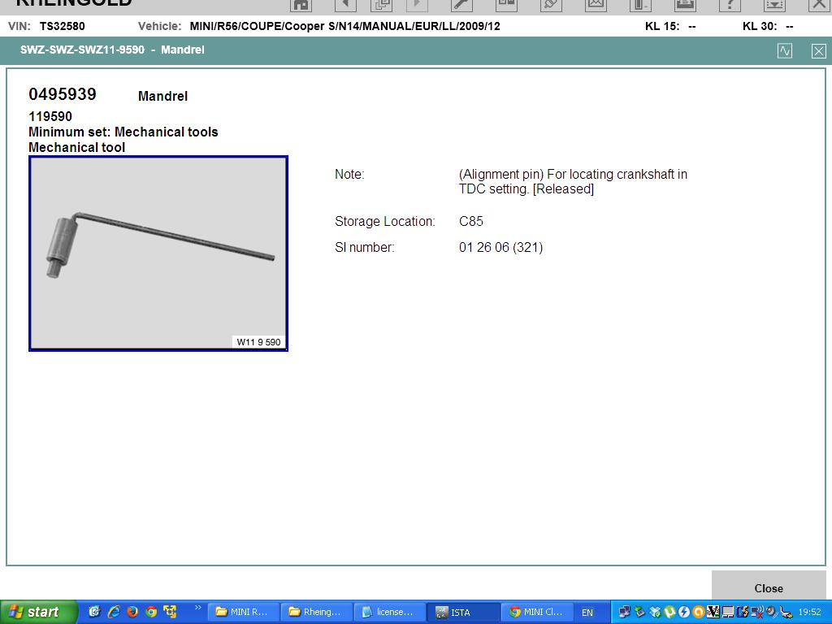This screenshot has width=832, height=624.
Task: Click the wrench settings icon in toolbar
Action: coord(461,6)
